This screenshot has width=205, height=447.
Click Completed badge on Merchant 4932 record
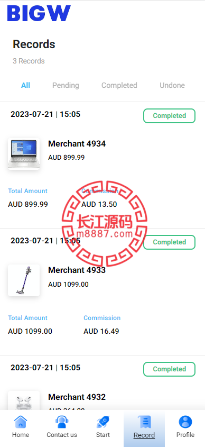click(169, 369)
